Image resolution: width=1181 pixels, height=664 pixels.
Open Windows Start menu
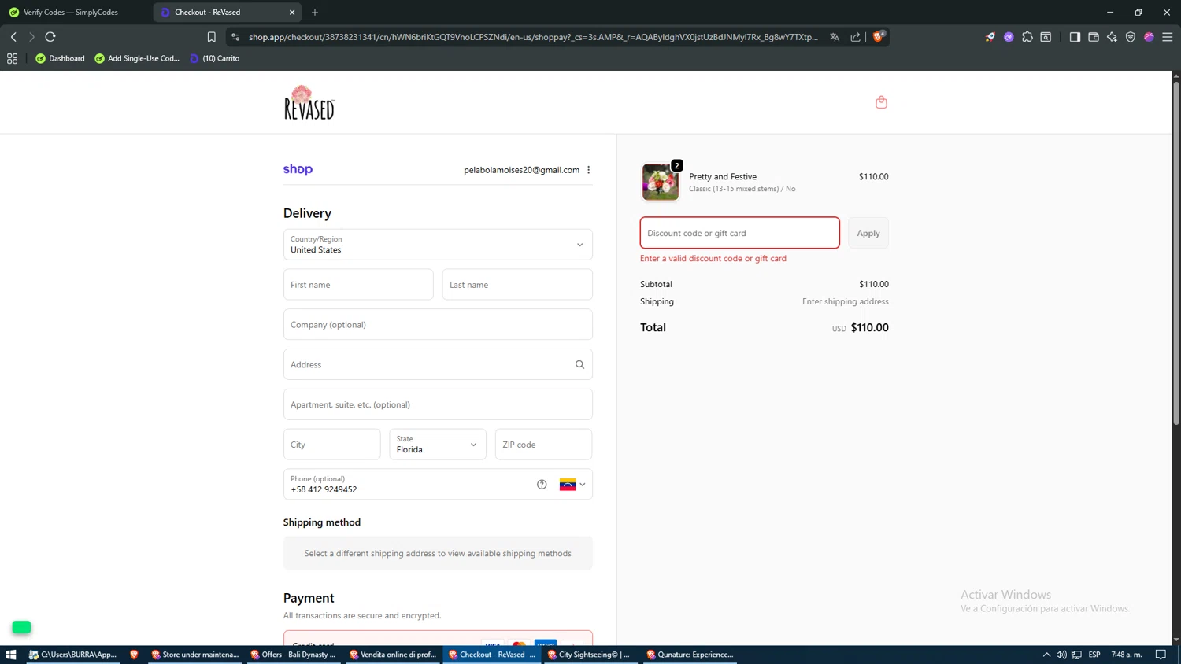point(11,655)
